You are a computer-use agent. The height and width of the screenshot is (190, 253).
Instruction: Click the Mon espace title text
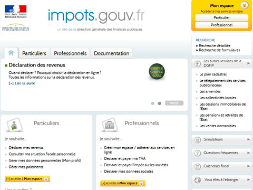click(x=222, y=6)
